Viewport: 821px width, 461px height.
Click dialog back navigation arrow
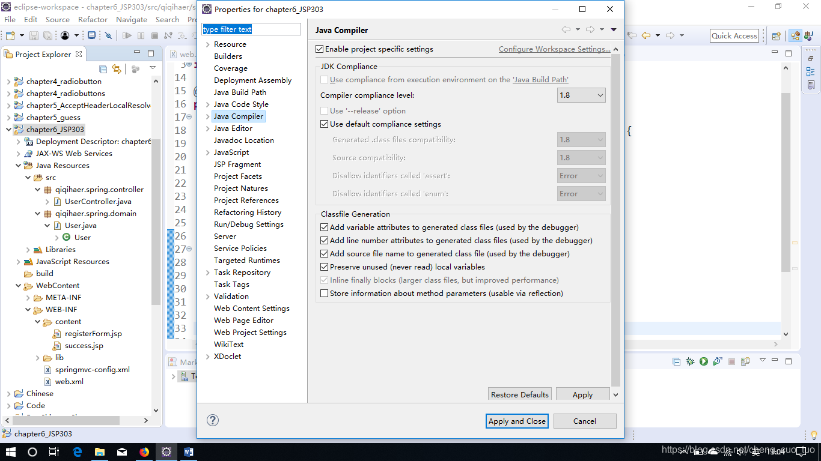coord(566,29)
